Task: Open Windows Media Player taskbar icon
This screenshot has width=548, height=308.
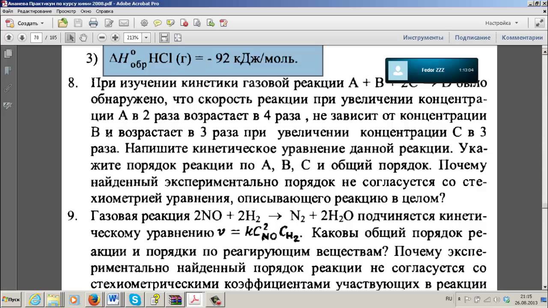Action: (74, 299)
